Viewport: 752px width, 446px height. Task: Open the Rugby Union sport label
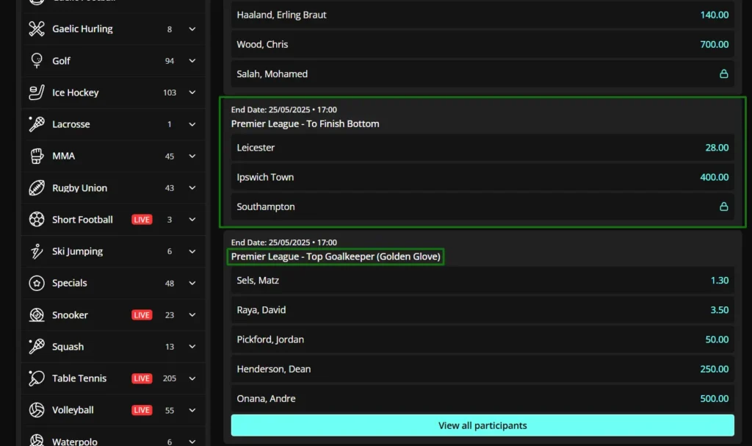click(x=79, y=187)
